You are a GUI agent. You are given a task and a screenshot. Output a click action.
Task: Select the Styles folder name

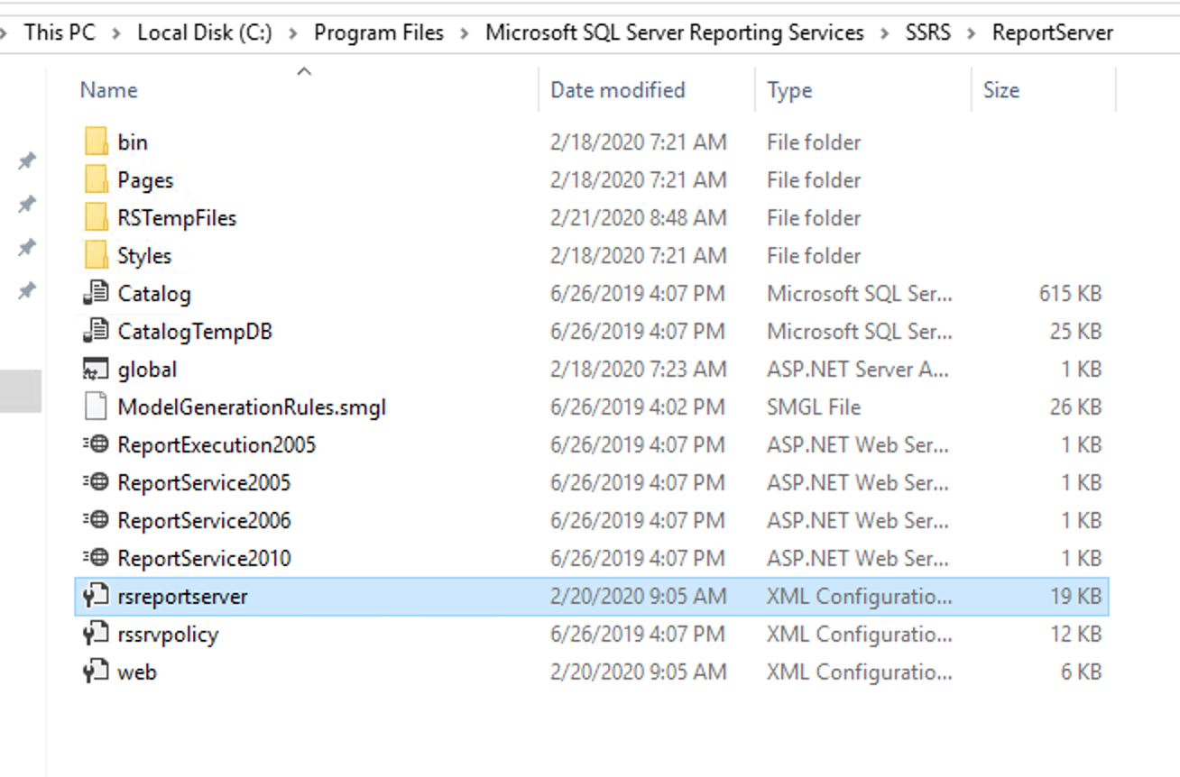(144, 256)
